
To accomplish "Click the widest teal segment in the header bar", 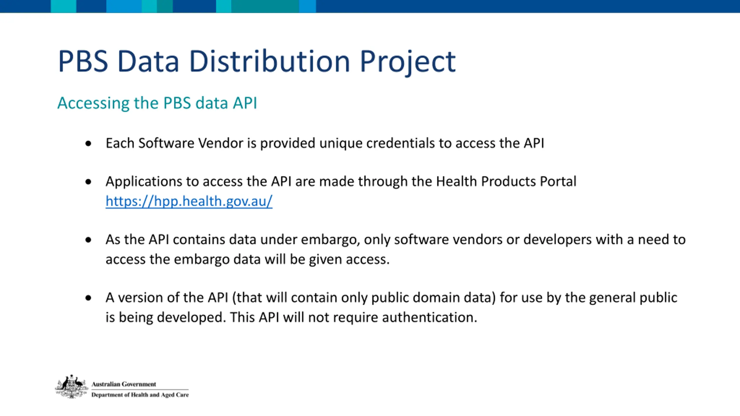I will [x=265, y=6].
